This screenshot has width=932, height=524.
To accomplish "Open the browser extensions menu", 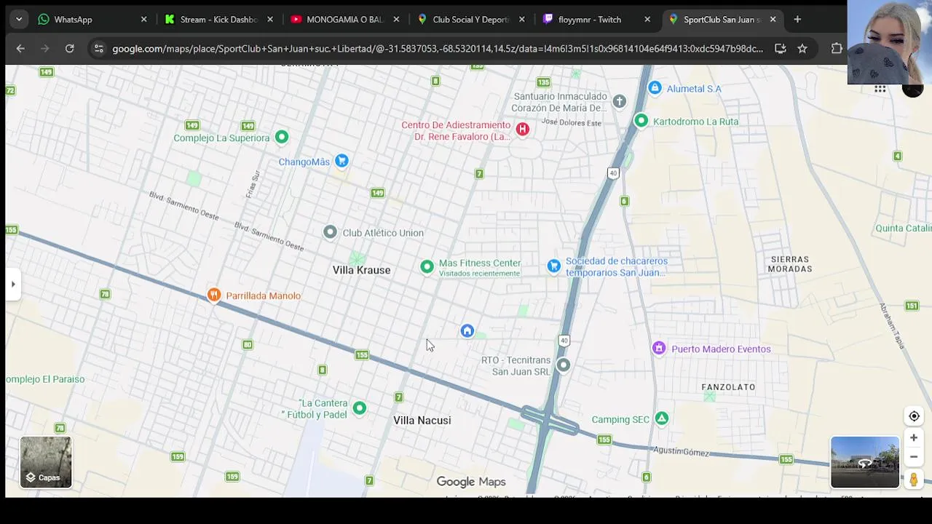I will coord(837,49).
